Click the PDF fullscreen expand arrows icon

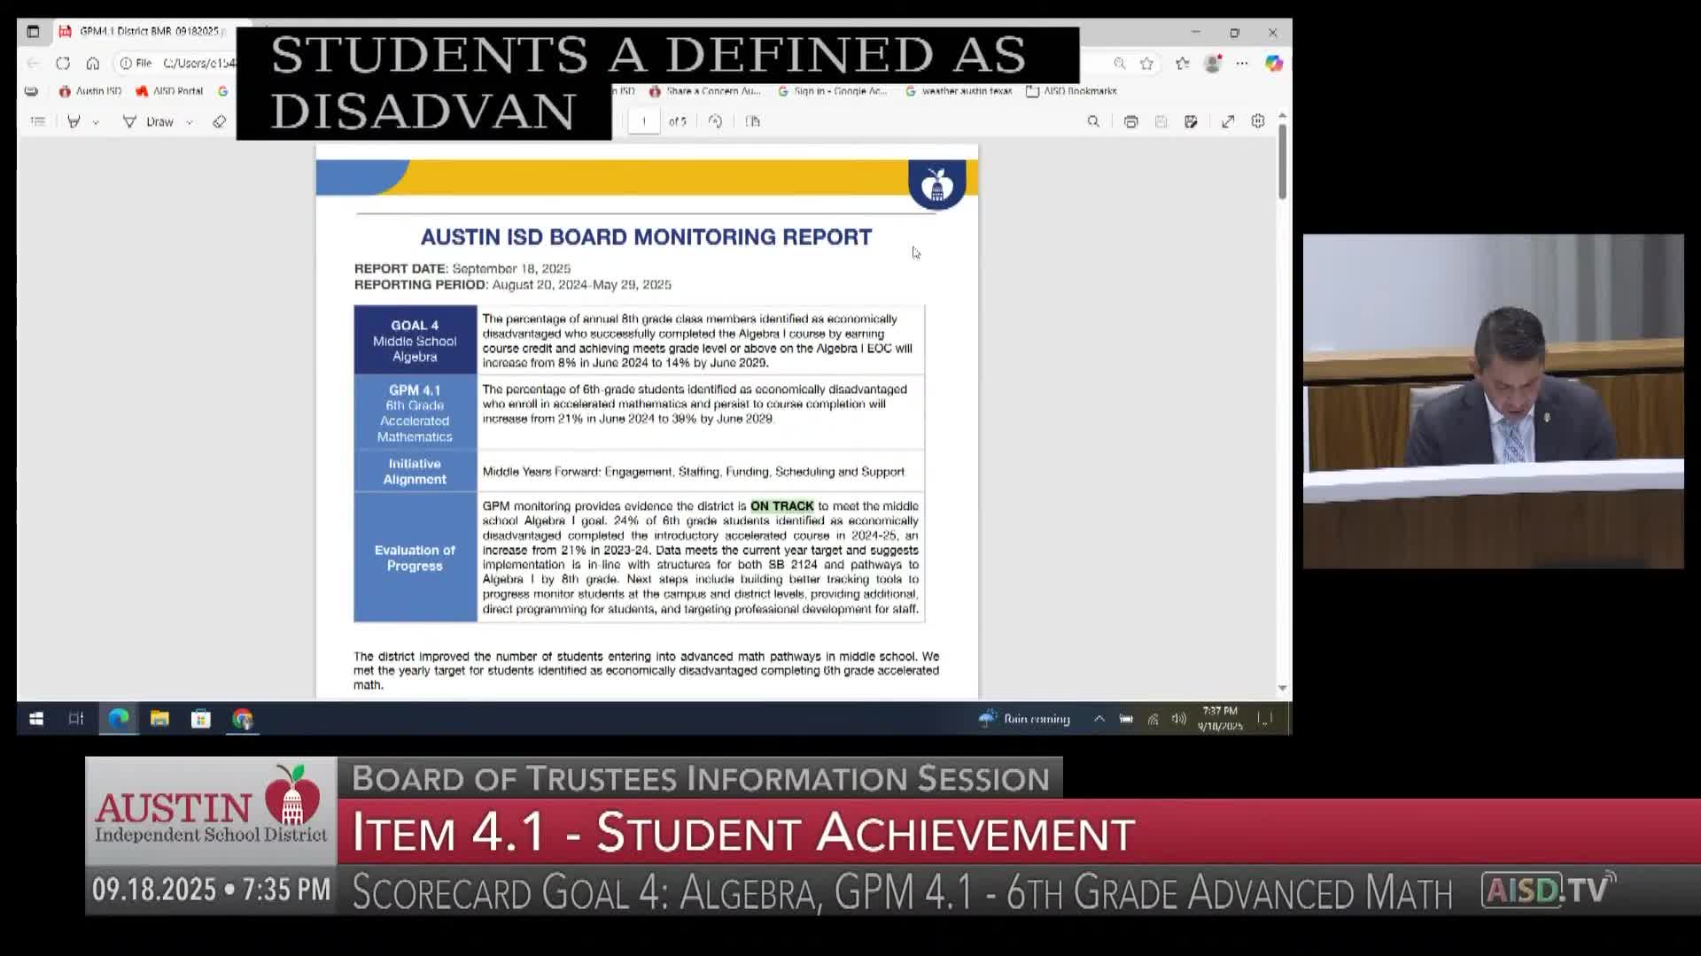click(x=1228, y=121)
